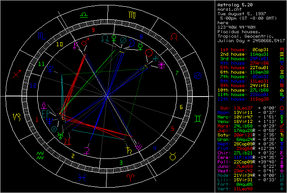
Task: Click the 'Pall: 22Cap09R' row in the list
Action: [x=251, y=162]
